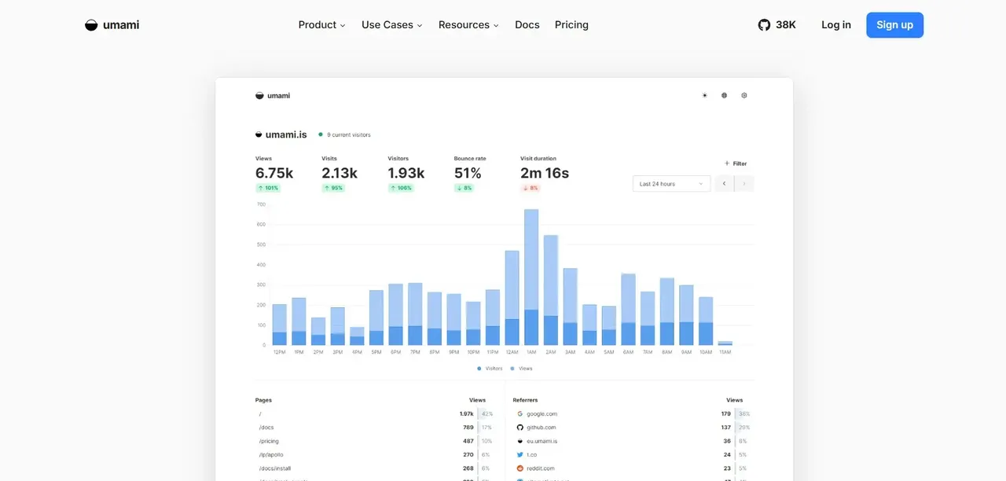Click the Google icon in the Referrers list

click(520, 413)
